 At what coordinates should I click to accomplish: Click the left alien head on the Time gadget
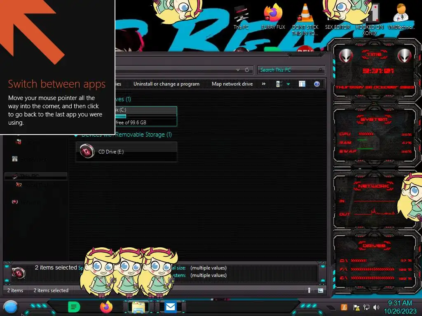[x=346, y=56]
